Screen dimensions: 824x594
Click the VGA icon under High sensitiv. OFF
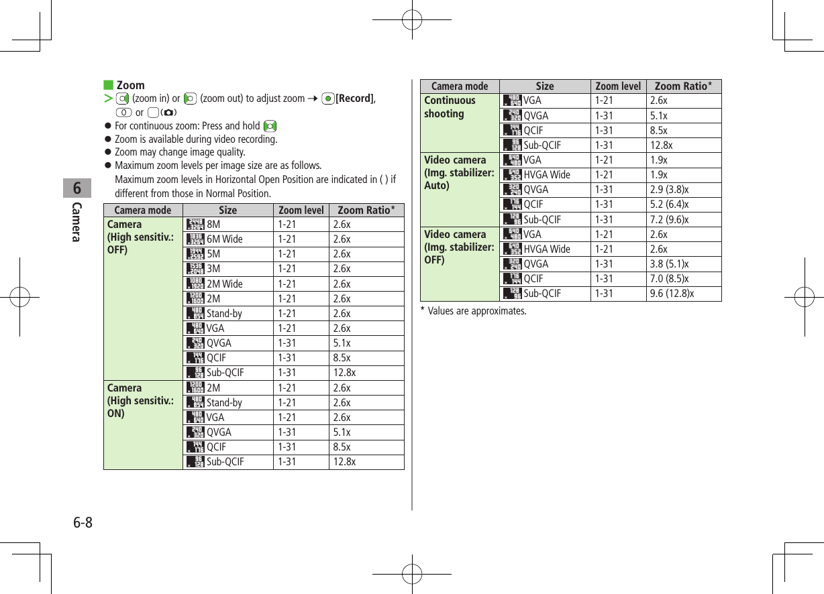[195, 329]
